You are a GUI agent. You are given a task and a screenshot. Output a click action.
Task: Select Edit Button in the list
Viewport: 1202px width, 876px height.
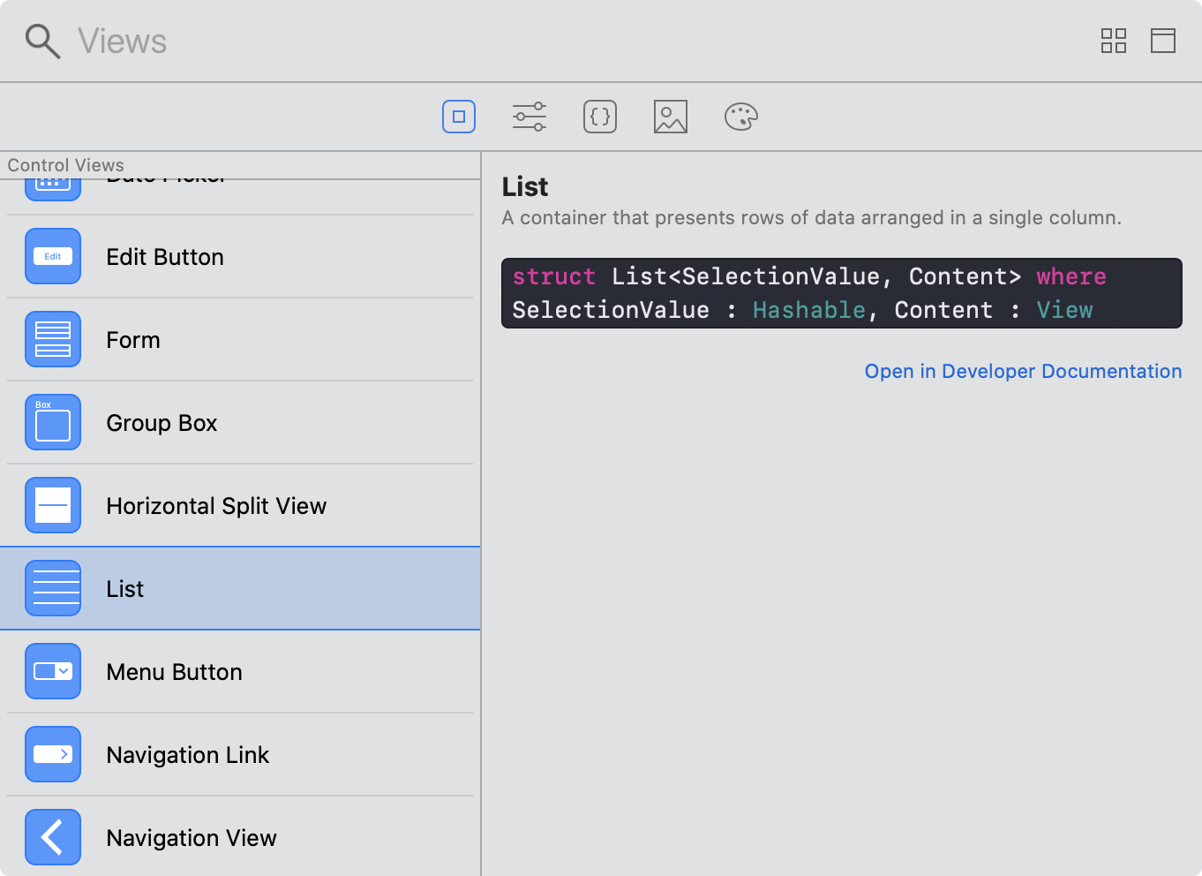(165, 257)
